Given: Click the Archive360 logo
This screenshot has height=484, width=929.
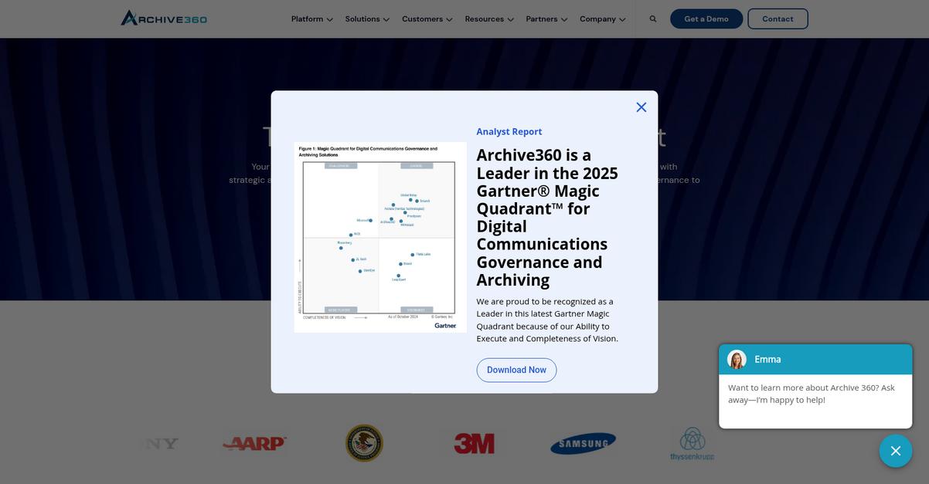Looking at the screenshot, I should [164, 18].
